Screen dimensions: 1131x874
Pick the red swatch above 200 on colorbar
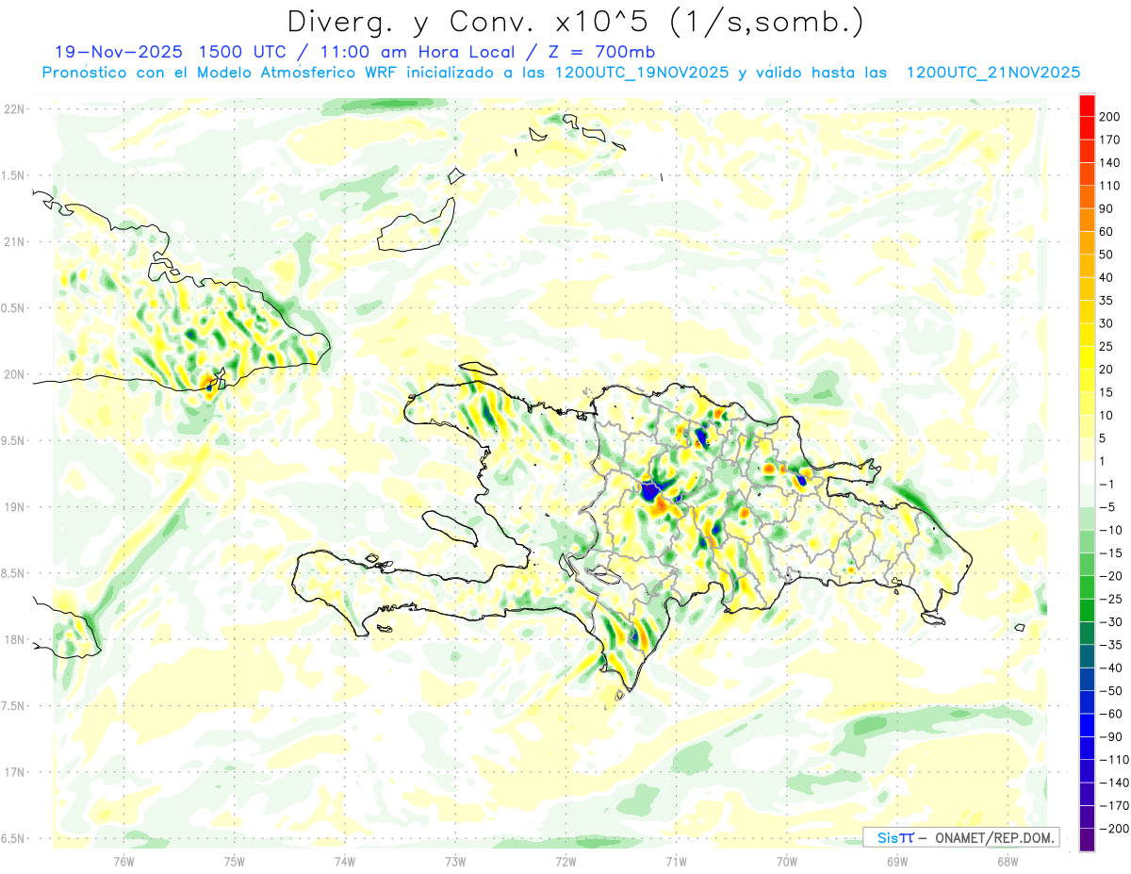click(x=1087, y=105)
